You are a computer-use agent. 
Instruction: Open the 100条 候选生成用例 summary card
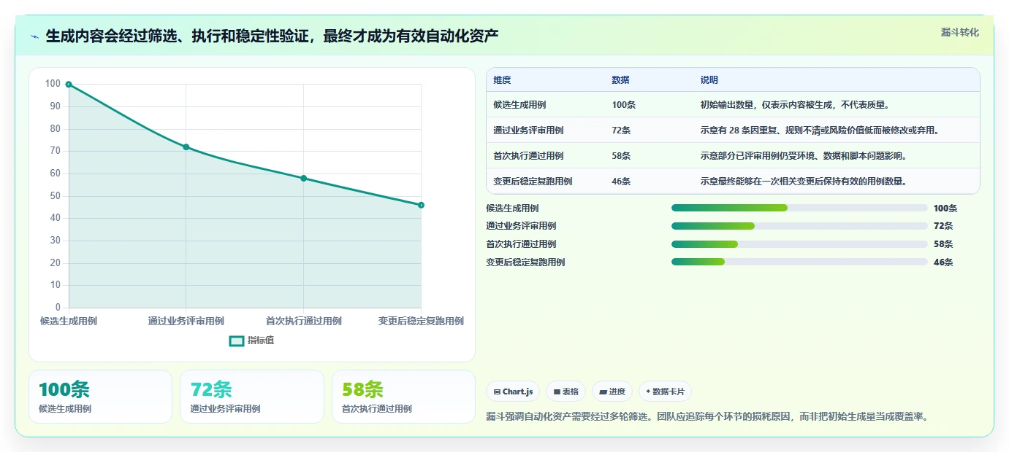point(100,397)
